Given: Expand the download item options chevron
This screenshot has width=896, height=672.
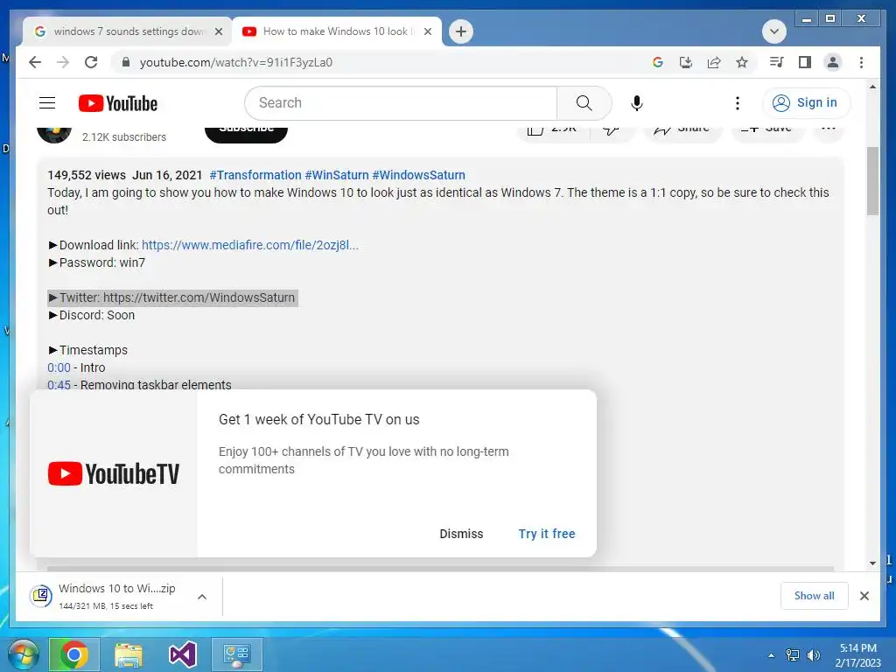Looking at the screenshot, I should 202,597.
